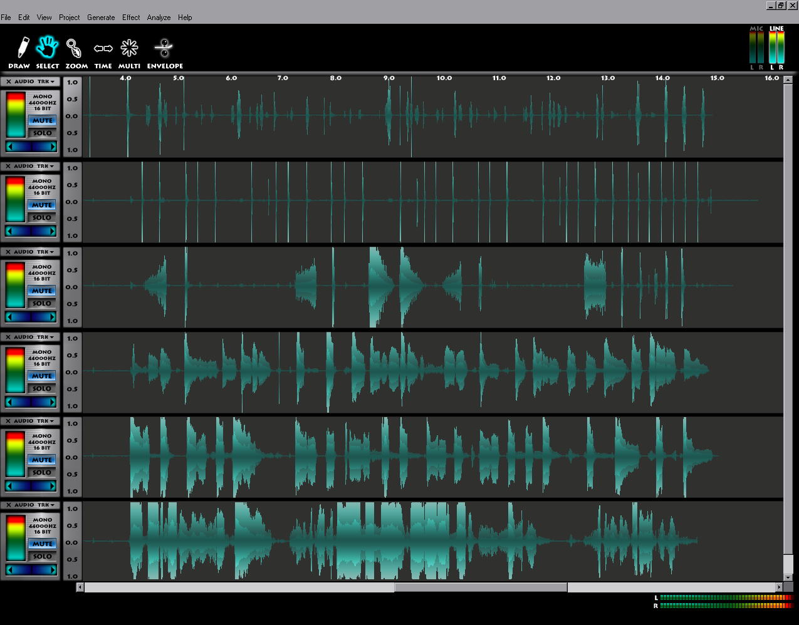Mute the second audio track
The width and height of the screenshot is (799, 625).
click(x=43, y=205)
